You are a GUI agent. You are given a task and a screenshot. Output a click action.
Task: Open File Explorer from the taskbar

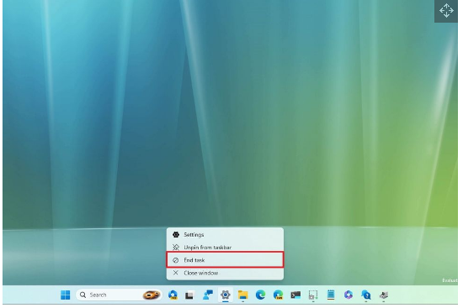point(243,295)
